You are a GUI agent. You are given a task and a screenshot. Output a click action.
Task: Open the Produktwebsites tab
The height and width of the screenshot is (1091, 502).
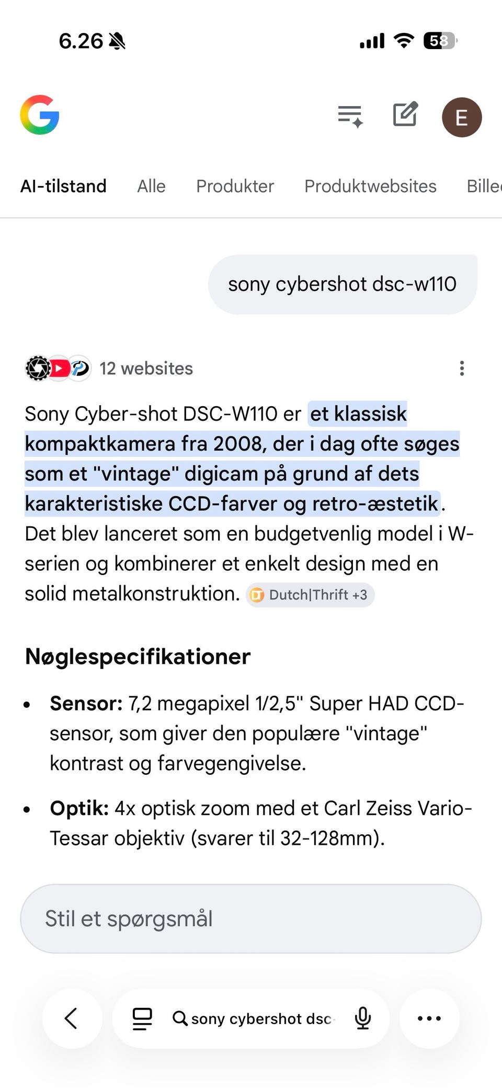(370, 186)
